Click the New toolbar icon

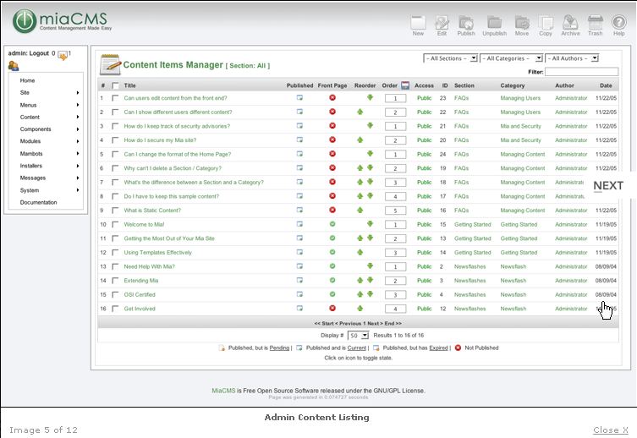point(418,26)
